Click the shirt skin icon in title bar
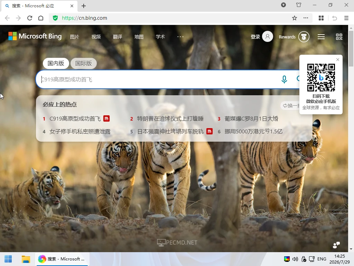 298,5
